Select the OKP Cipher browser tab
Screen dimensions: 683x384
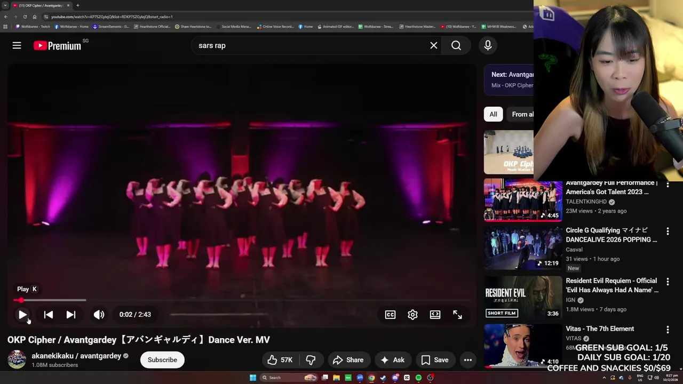[x=42, y=5]
